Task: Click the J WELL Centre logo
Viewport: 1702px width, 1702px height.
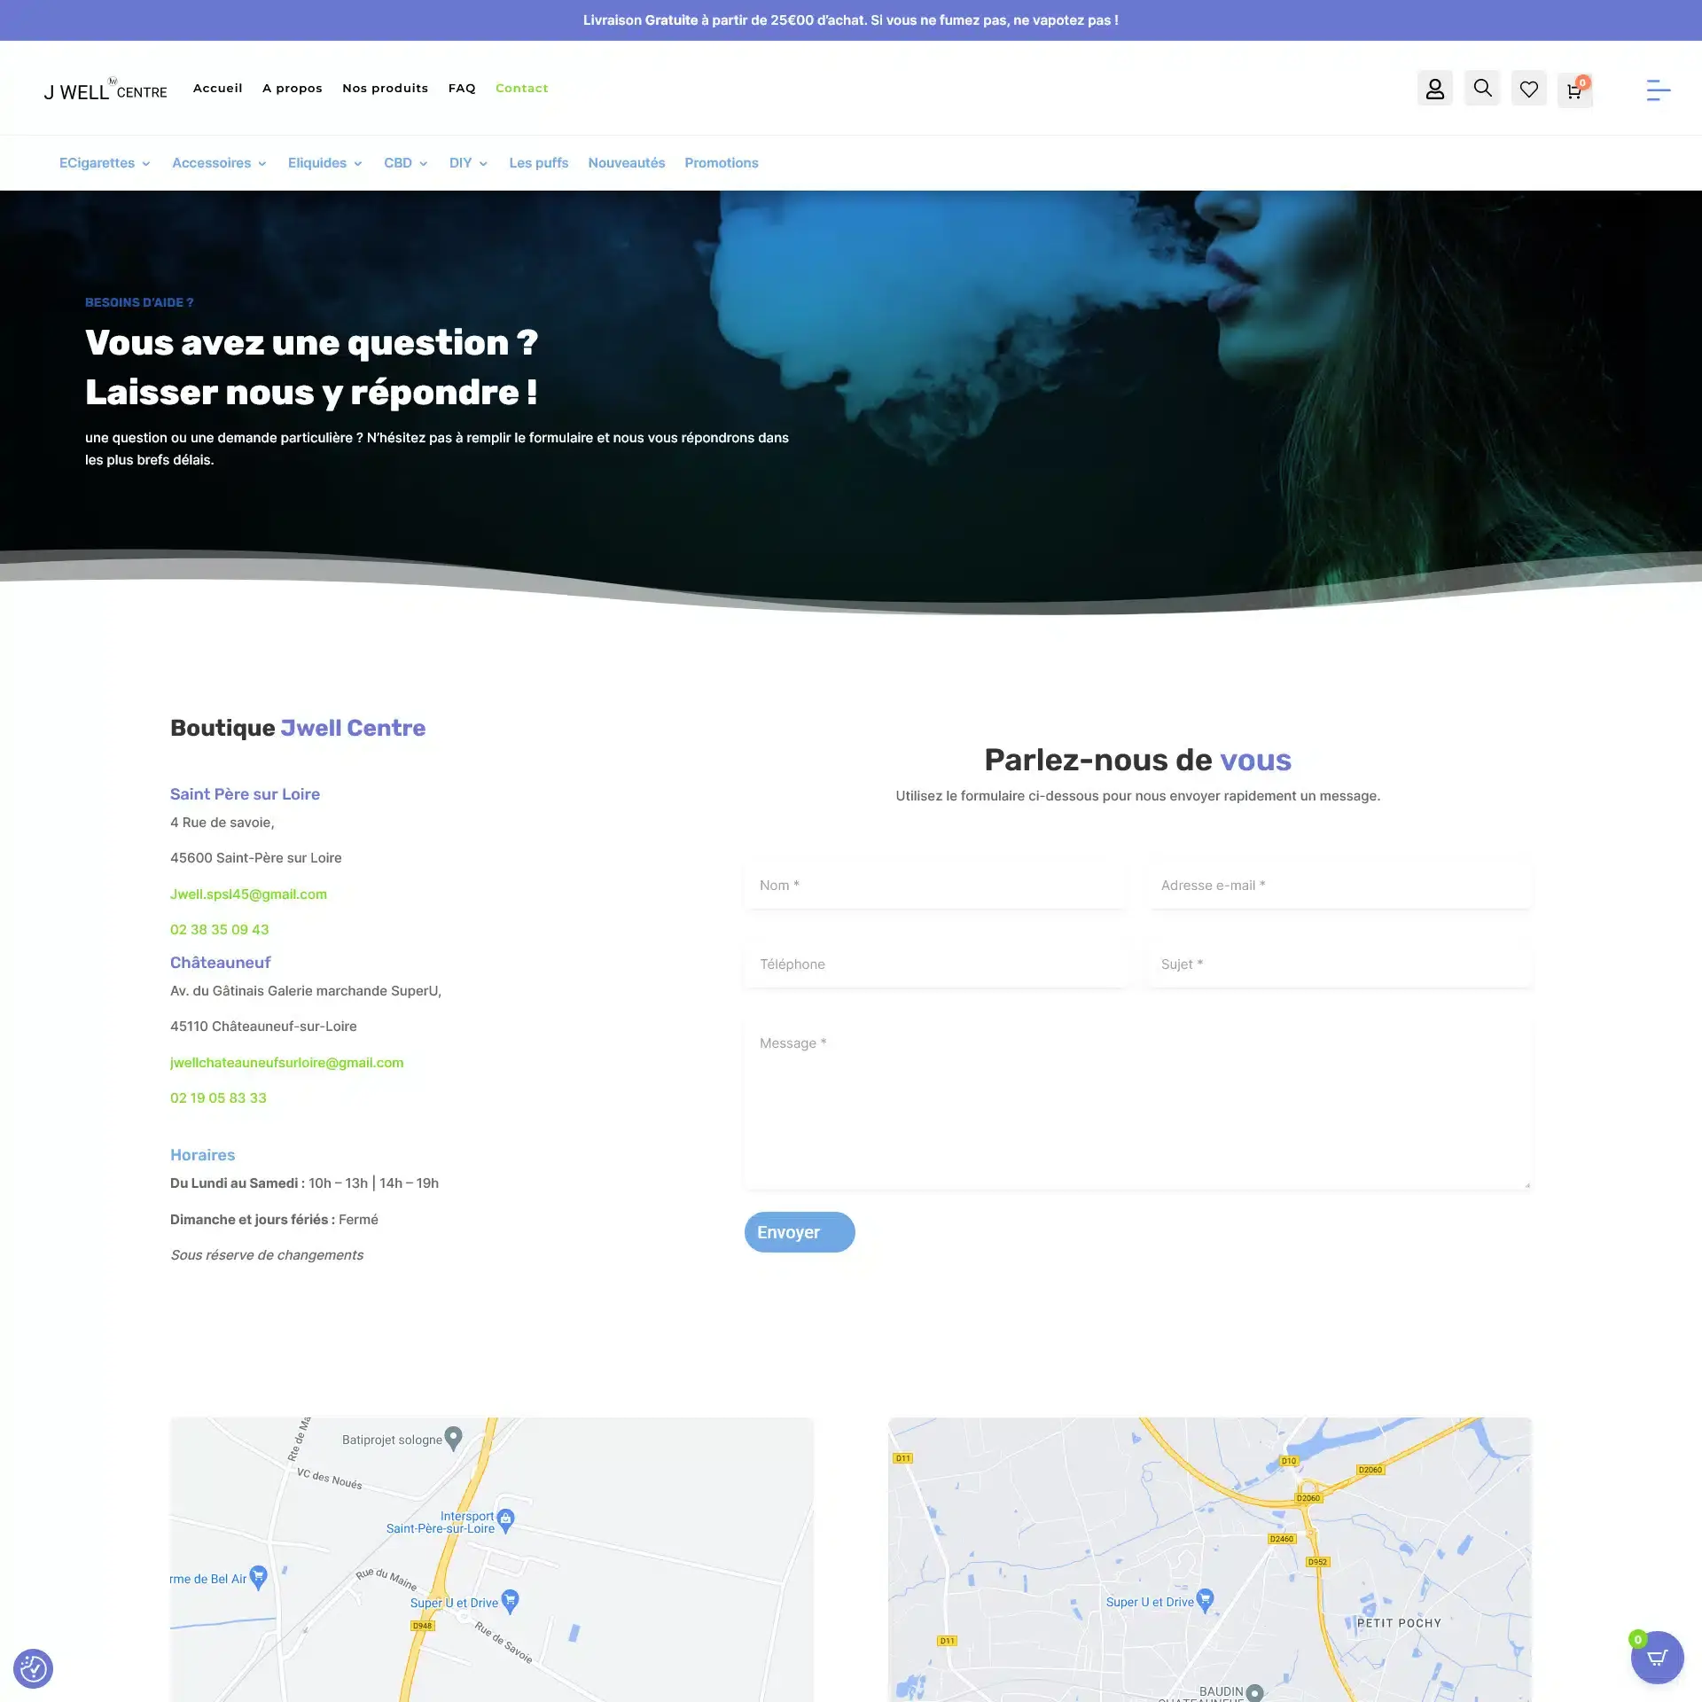Action: tap(105, 89)
